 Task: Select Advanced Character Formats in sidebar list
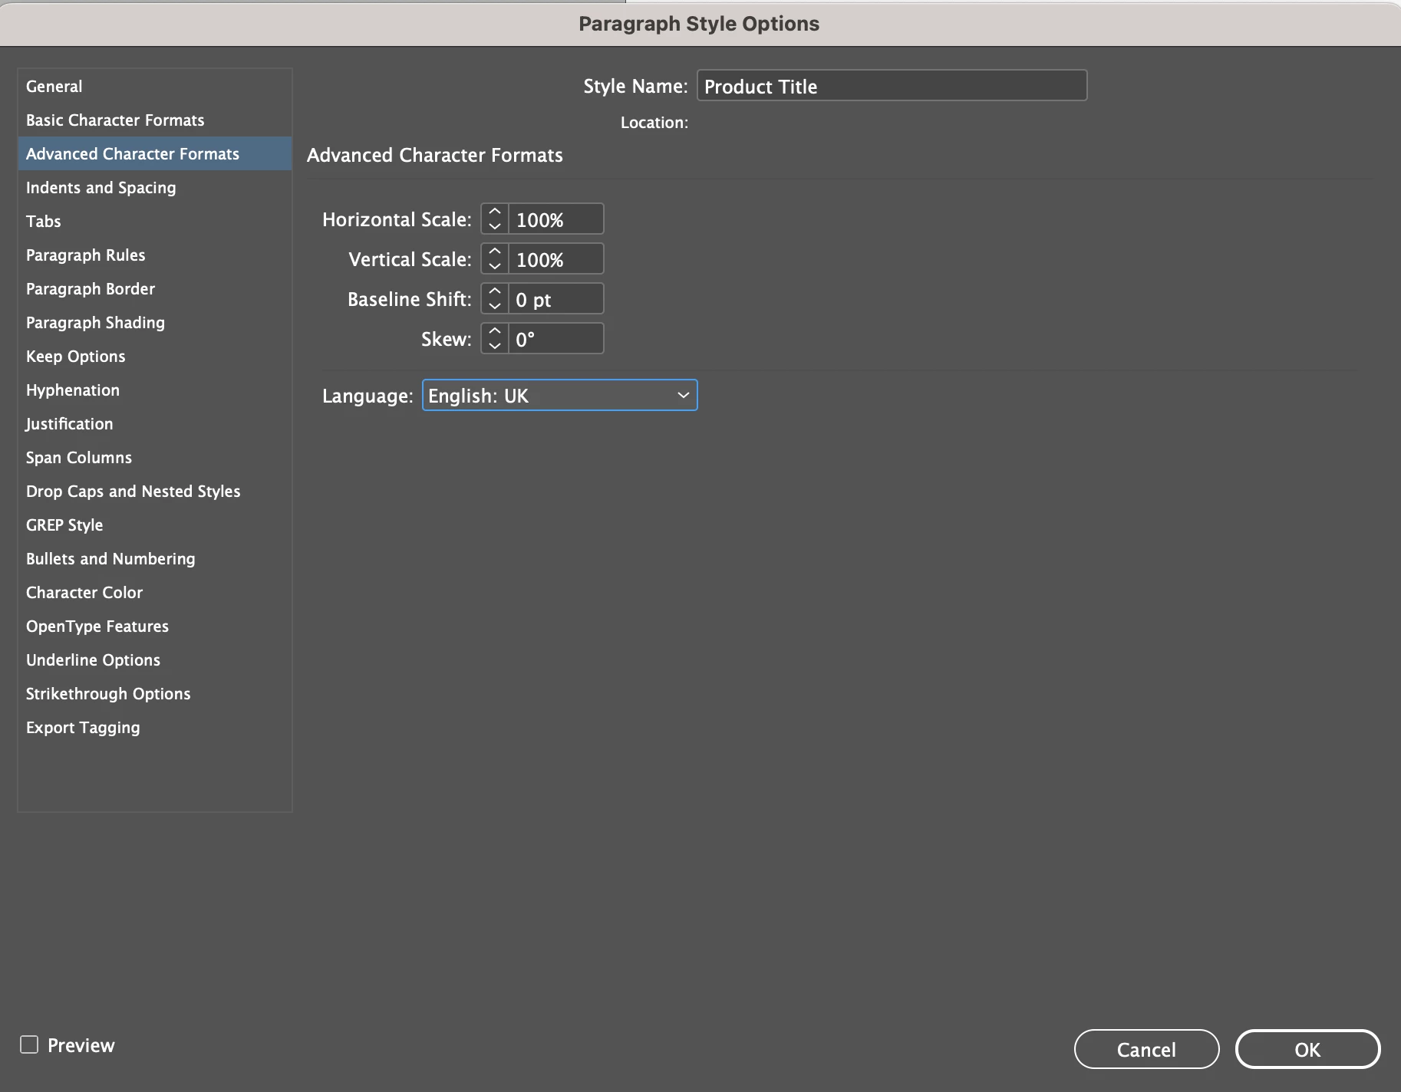[154, 154]
